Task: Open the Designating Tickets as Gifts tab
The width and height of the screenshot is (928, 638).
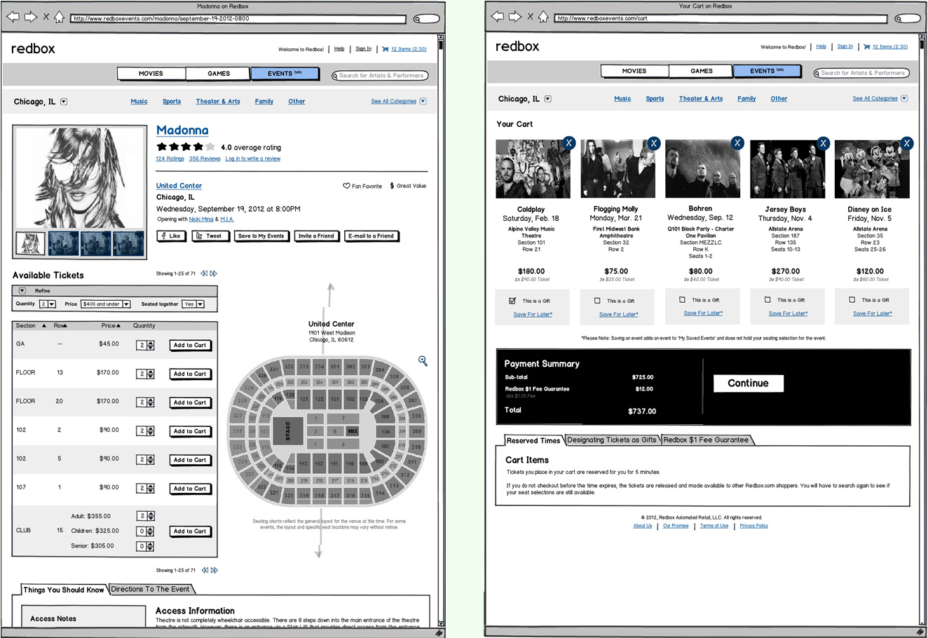Action: click(611, 440)
